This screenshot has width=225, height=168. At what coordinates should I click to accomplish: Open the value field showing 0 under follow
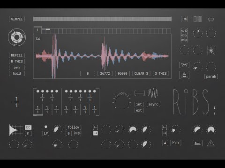tap(68, 133)
